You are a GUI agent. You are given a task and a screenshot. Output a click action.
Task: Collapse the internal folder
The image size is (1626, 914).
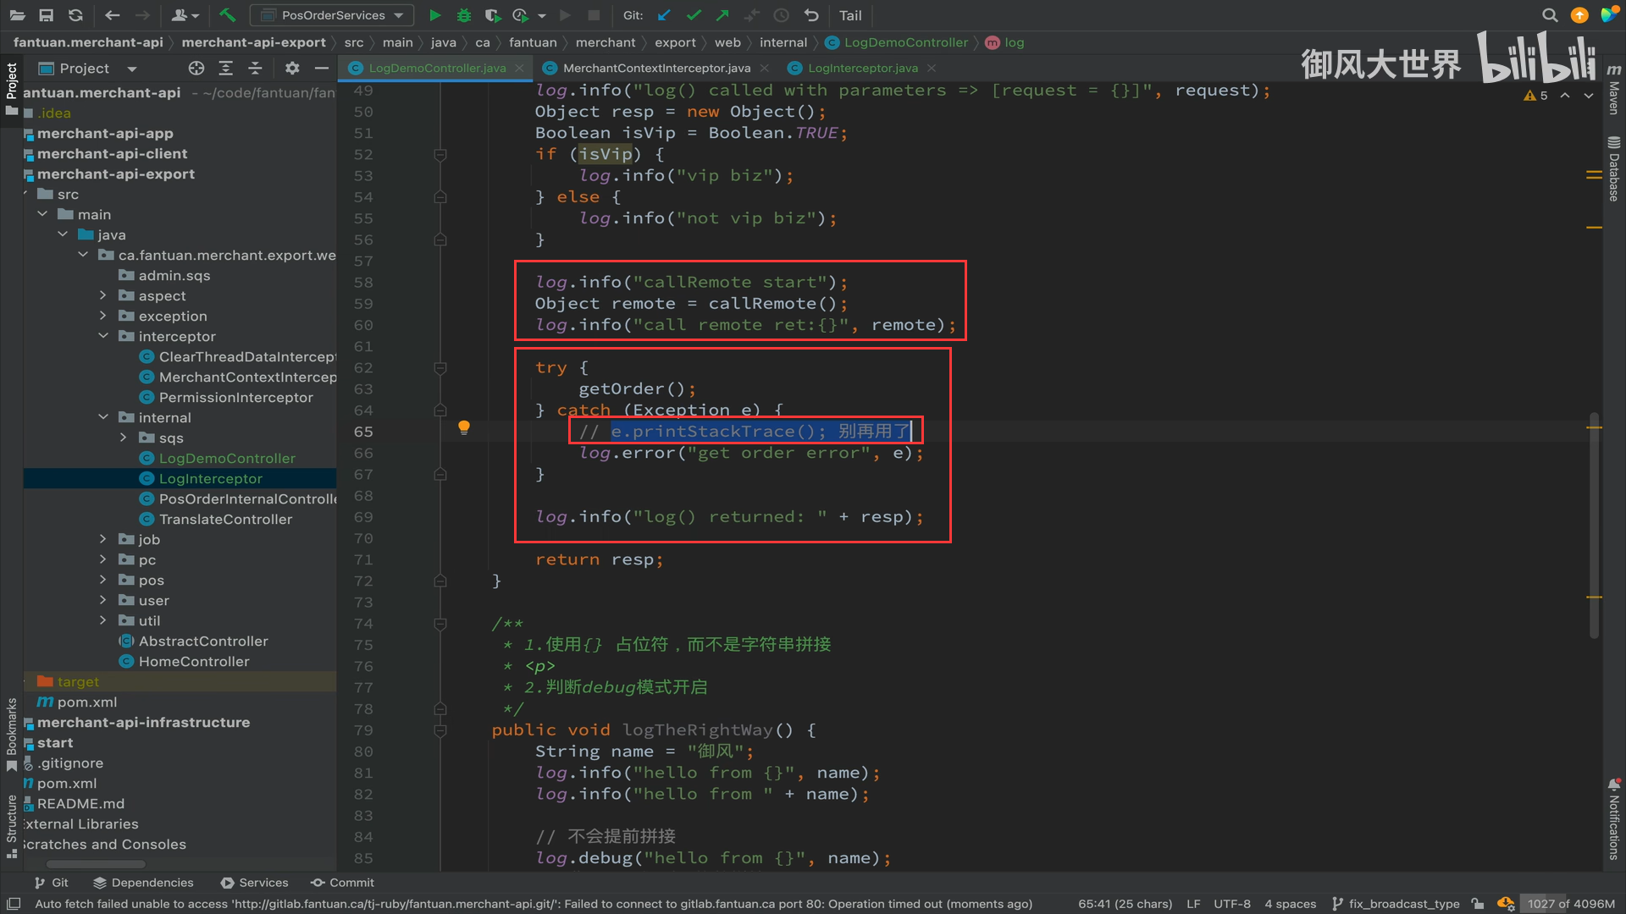pyautogui.click(x=103, y=417)
